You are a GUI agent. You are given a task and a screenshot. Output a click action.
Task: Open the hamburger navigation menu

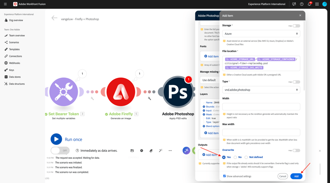coord(5,4)
